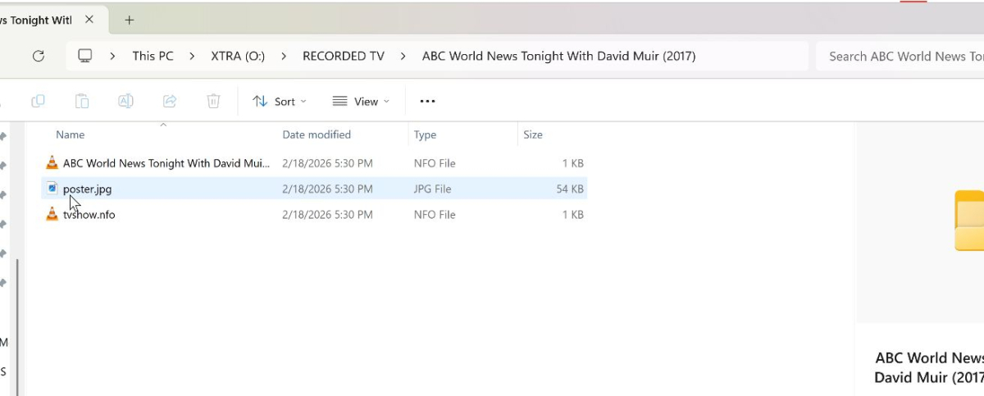Screen dimensions: 984x396
Task: Click the VLC cone icon beside tvshow.nfo
Action: [x=52, y=215]
